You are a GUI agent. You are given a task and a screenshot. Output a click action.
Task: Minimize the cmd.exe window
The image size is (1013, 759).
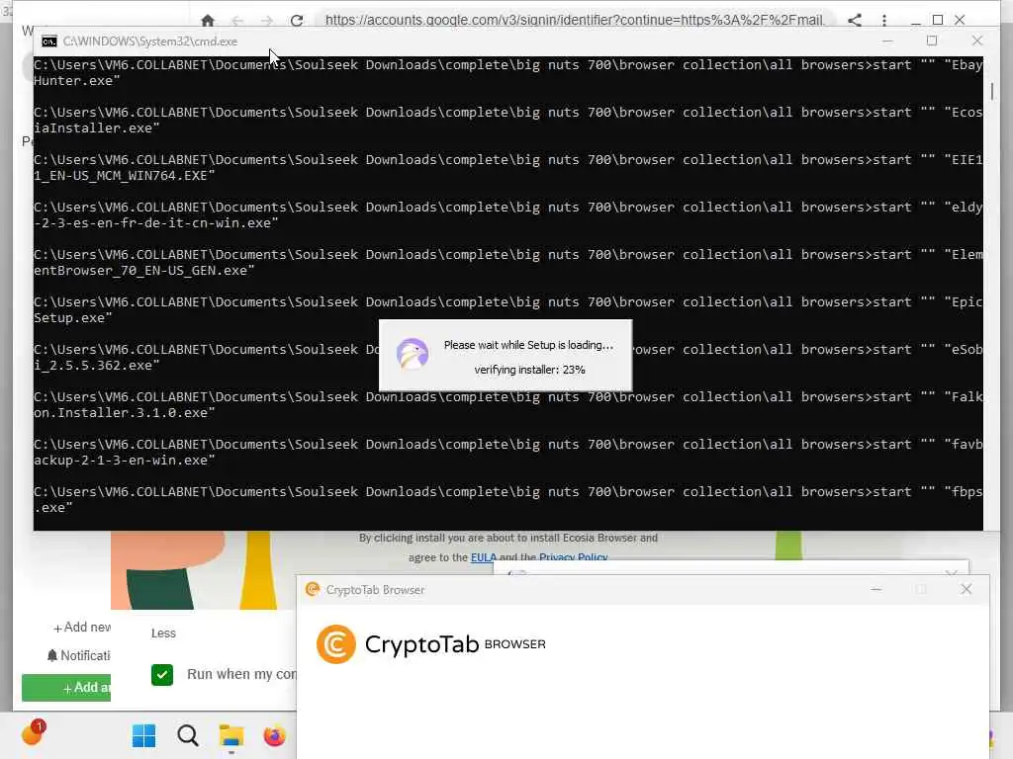tap(887, 42)
